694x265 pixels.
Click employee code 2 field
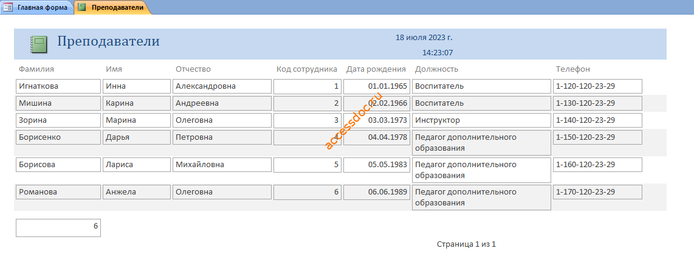[x=307, y=103]
